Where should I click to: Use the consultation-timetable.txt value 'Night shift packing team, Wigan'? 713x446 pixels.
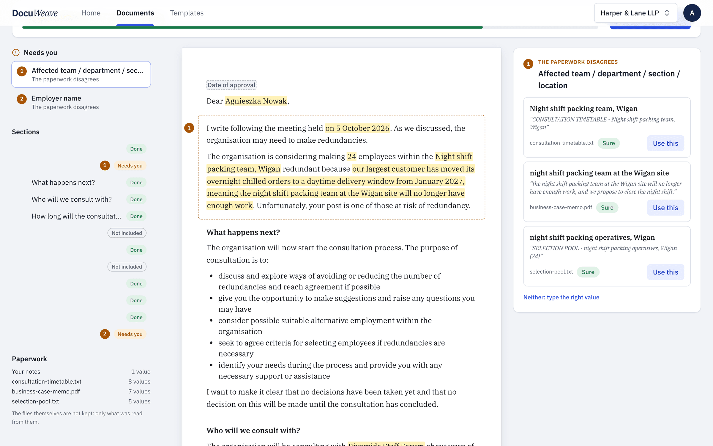click(665, 143)
